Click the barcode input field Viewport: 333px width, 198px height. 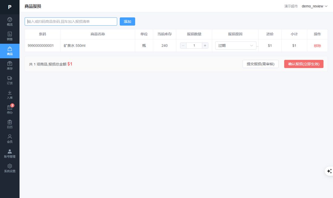71,21
